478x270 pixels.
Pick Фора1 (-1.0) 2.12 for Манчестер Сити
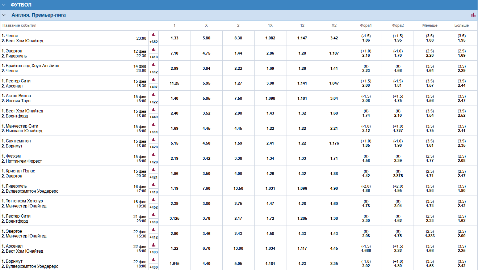(x=366, y=128)
